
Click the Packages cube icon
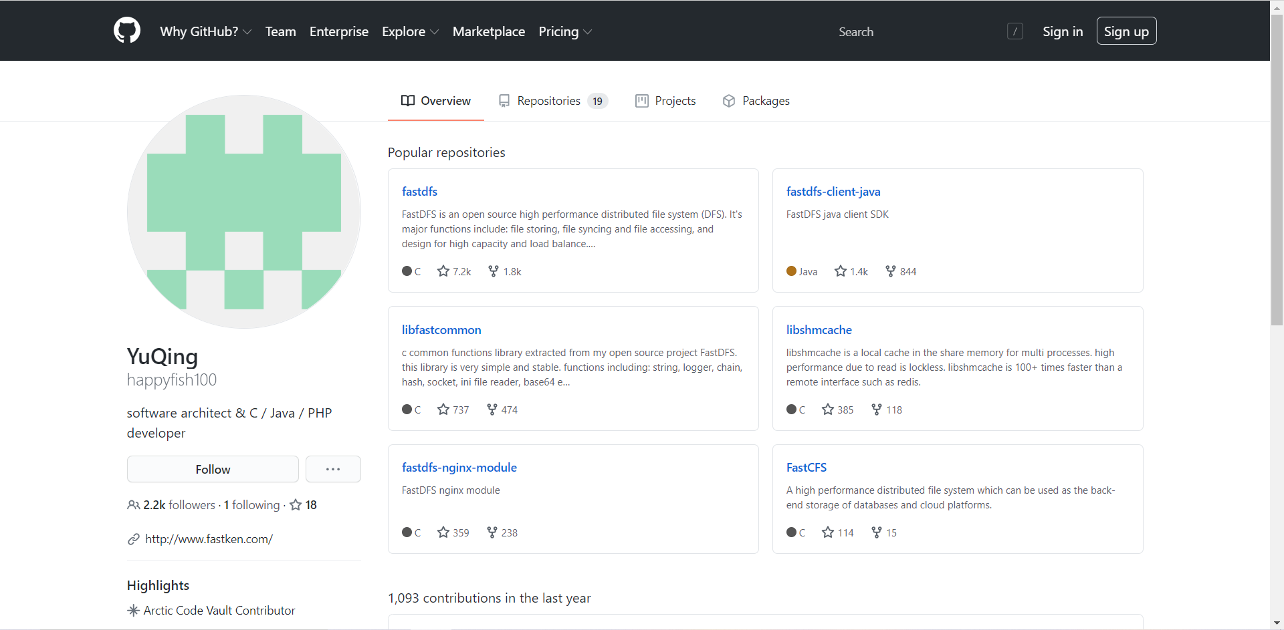pos(729,101)
